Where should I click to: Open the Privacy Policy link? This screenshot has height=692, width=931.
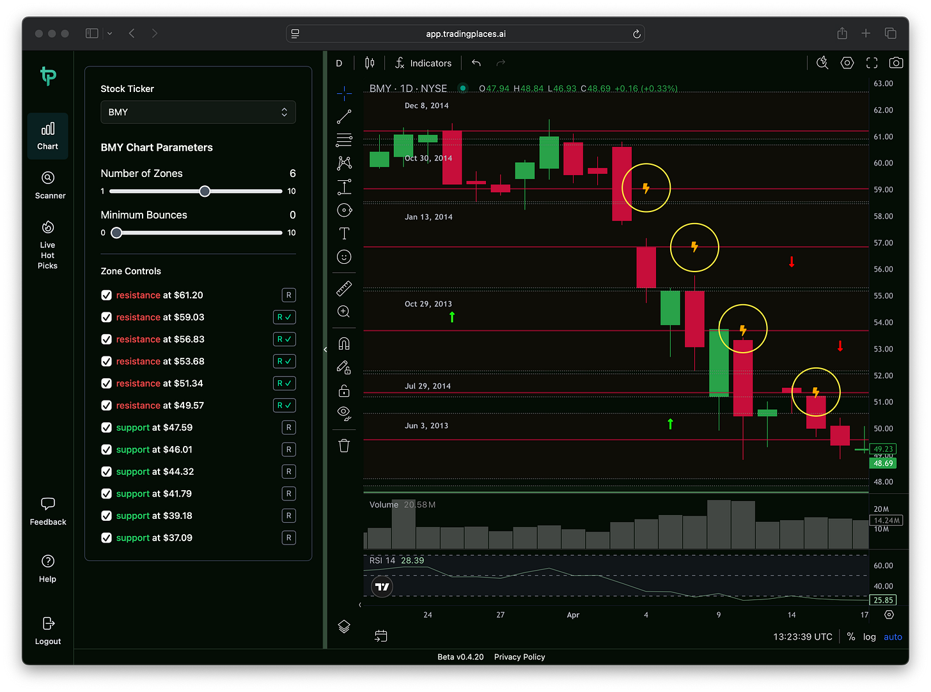click(x=519, y=657)
